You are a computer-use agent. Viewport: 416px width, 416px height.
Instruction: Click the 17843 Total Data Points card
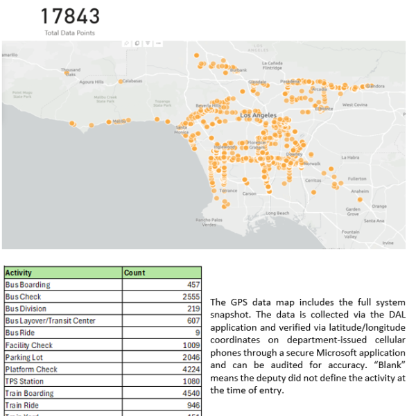click(x=69, y=19)
